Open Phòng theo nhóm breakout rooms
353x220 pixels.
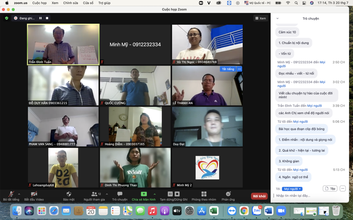204,196
